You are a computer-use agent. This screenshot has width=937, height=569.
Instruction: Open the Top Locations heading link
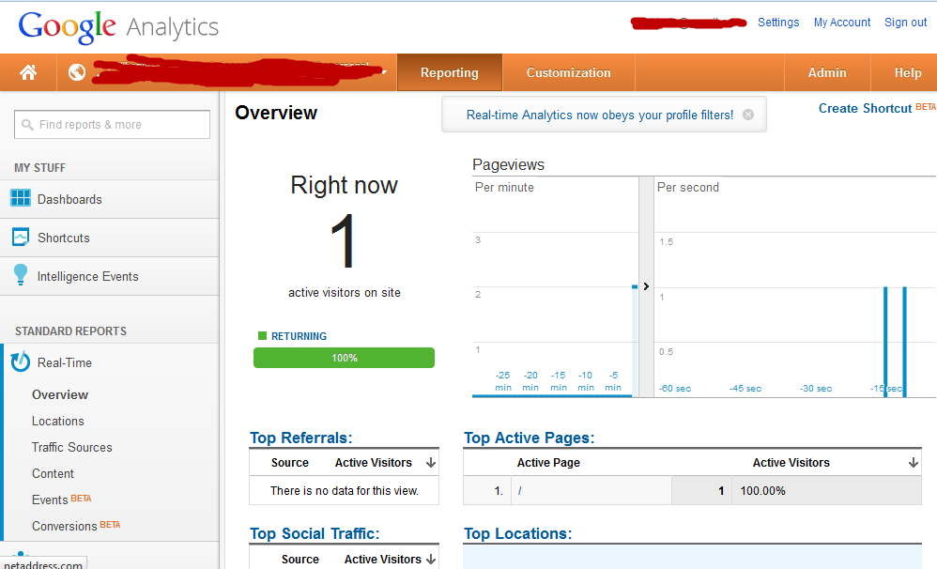pos(517,533)
